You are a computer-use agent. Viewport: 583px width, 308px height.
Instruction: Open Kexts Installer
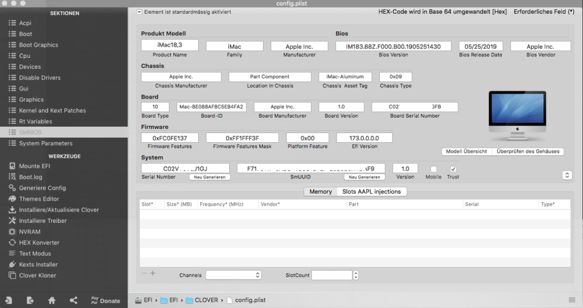point(64,265)
